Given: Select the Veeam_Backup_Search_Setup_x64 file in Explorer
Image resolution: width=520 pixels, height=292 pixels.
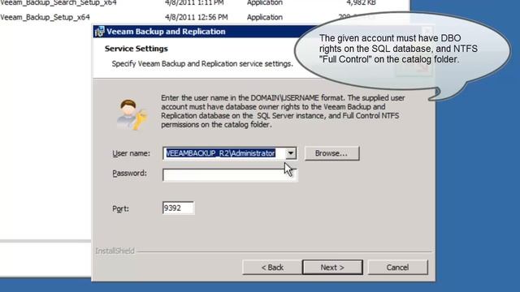Looking at the screenshot, I should [58, 2].
